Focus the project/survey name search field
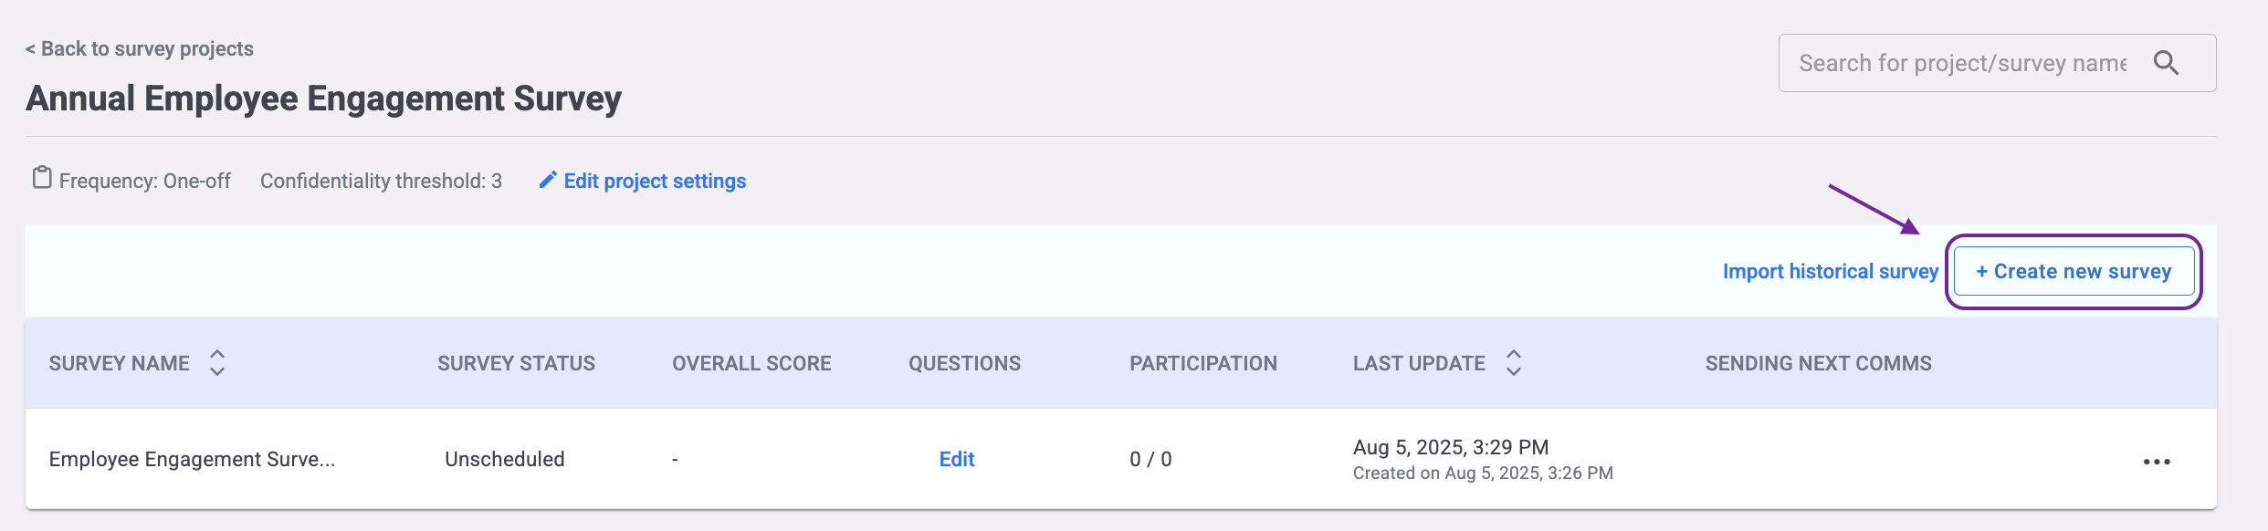This screenshot has width=2268, height=531. [x=1961, y=63]
